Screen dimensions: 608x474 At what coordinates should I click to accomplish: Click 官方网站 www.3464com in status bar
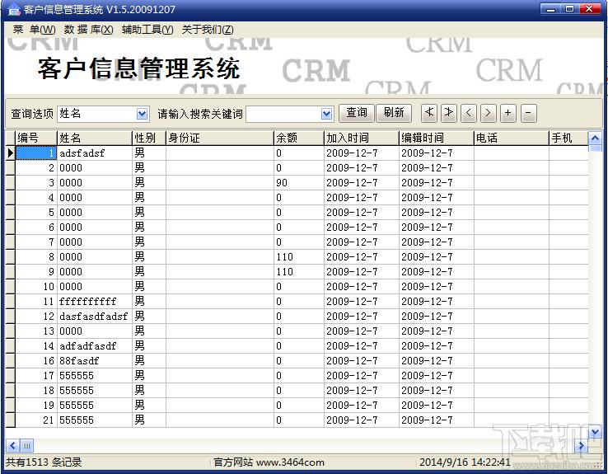pos(269,462)
